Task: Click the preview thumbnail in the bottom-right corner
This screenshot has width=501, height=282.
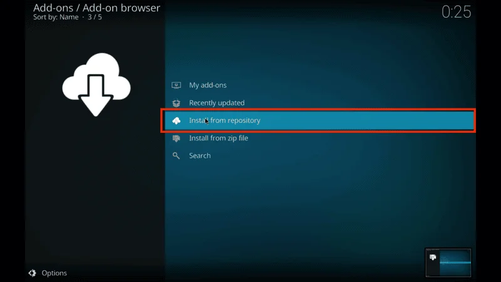Action: 448,262
